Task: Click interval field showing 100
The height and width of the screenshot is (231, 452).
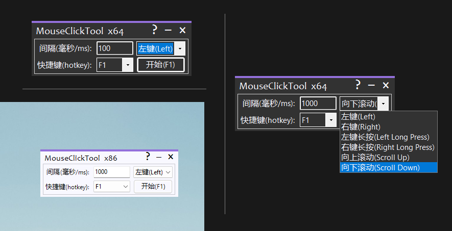Action: [115, 48]
